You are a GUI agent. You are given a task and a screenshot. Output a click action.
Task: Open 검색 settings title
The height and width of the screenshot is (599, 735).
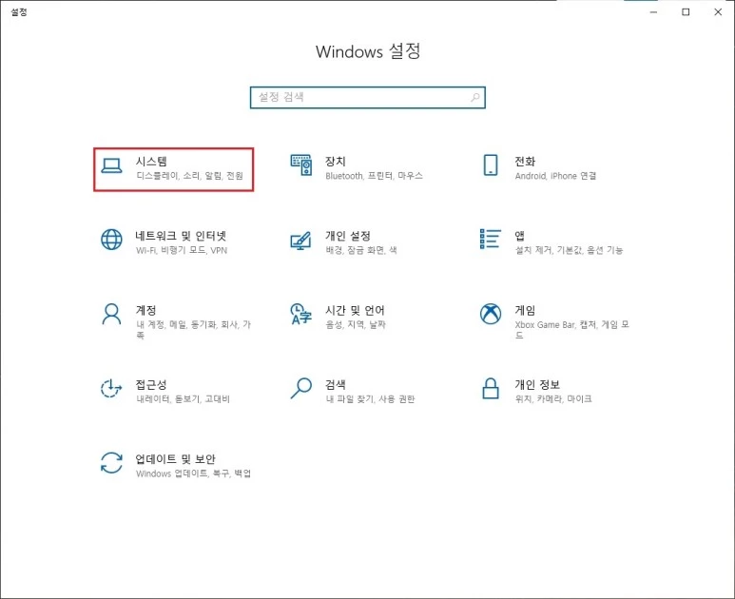(336, 385)
